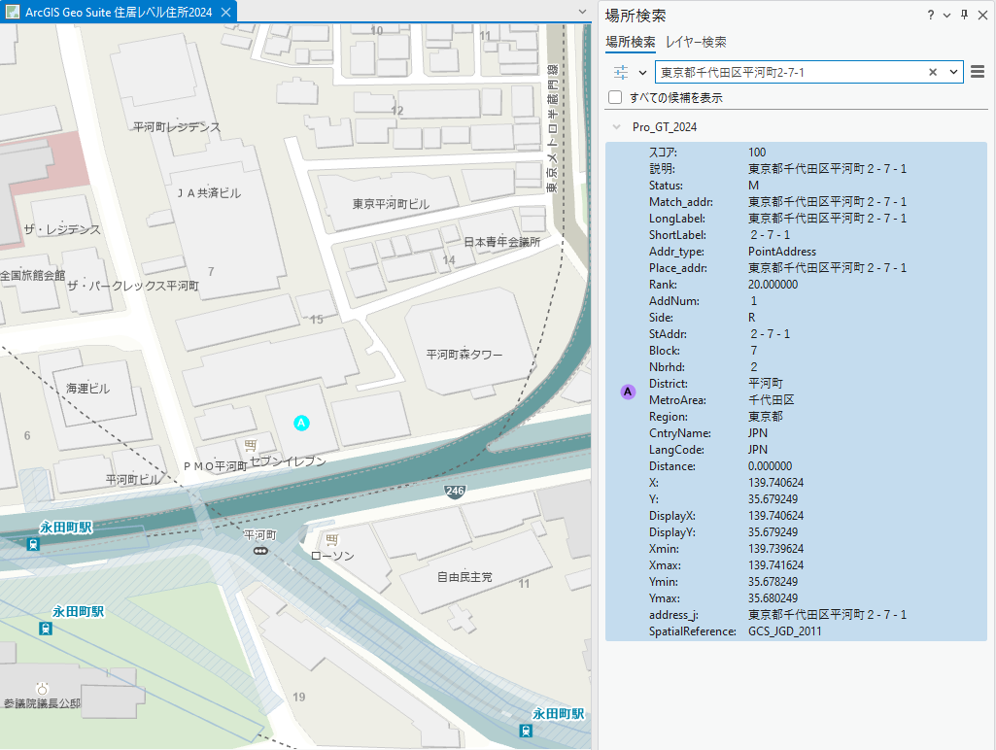Click the Addr_type value PointAddress
Image resolution: width=996 pixels, height=750 pixels.
[782, 252]
